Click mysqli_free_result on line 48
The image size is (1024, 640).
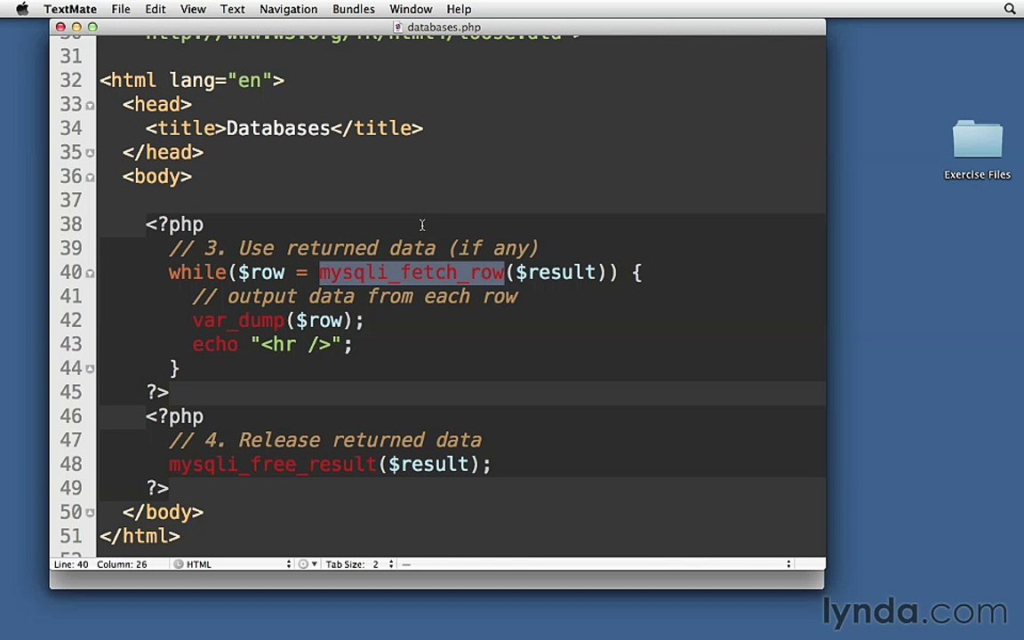pos(273,464)
